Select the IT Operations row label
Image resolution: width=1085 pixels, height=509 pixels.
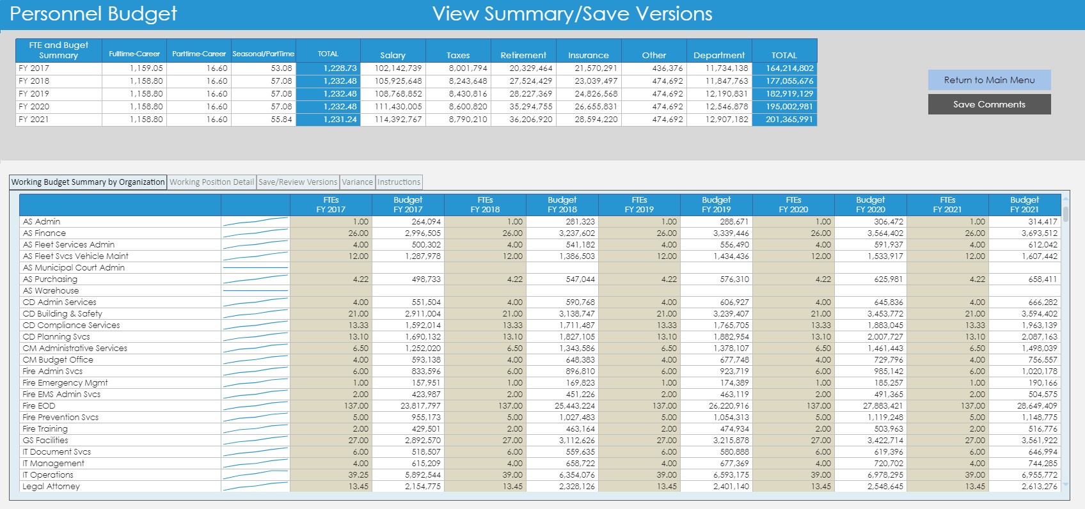tap(48, 475)
